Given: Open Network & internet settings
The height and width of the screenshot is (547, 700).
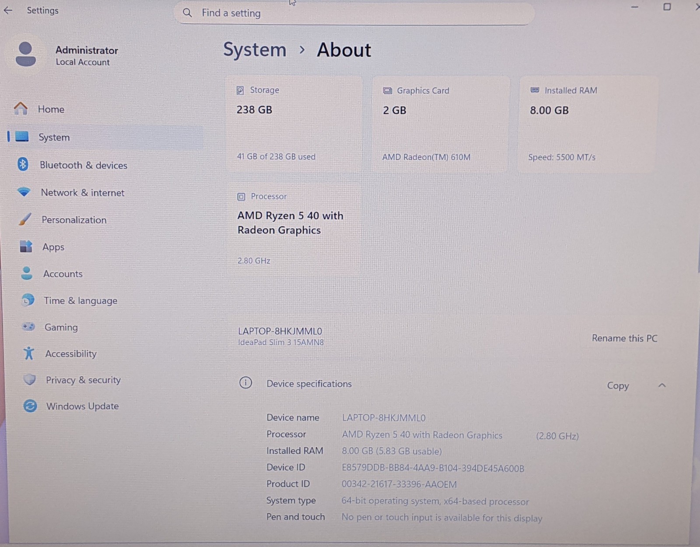Looking at the screenshot, I should pyautogui.click(x=82, y=193).
